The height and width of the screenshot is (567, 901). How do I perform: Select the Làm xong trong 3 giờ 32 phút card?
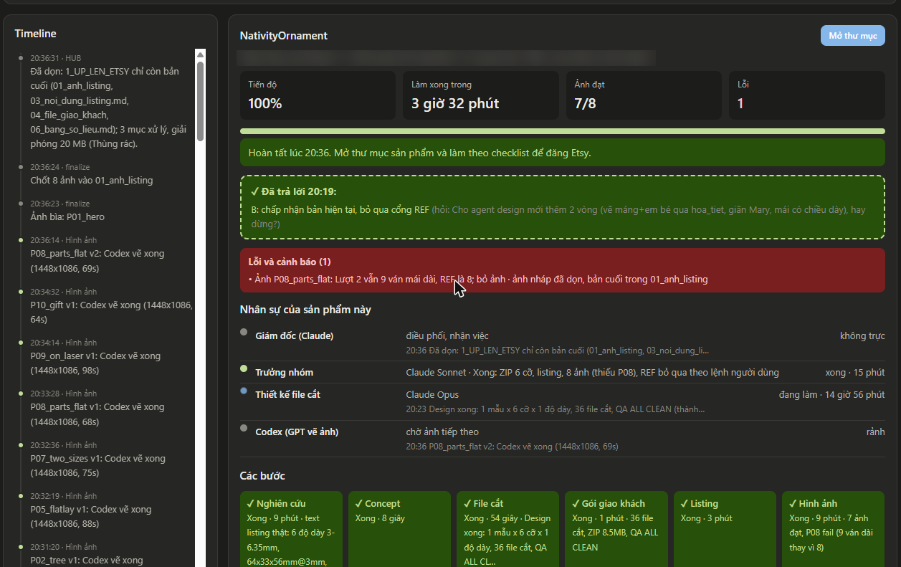click(481, 95)
